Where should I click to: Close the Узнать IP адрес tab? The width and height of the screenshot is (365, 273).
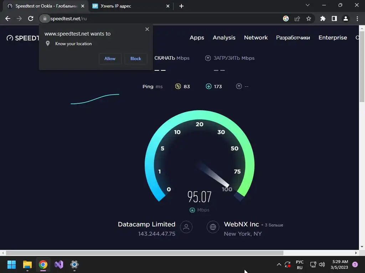tap(168, 6)
